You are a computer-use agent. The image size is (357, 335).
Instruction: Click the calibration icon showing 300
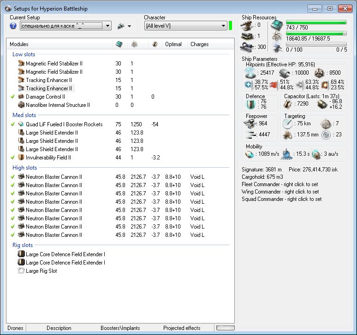coord(247,47)
